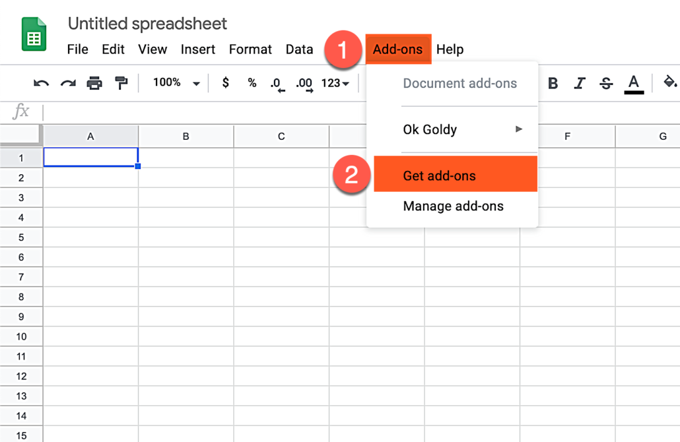Viewport: 680px width, 442px height.
Task: Select cell A1
Action: (90, 157)
